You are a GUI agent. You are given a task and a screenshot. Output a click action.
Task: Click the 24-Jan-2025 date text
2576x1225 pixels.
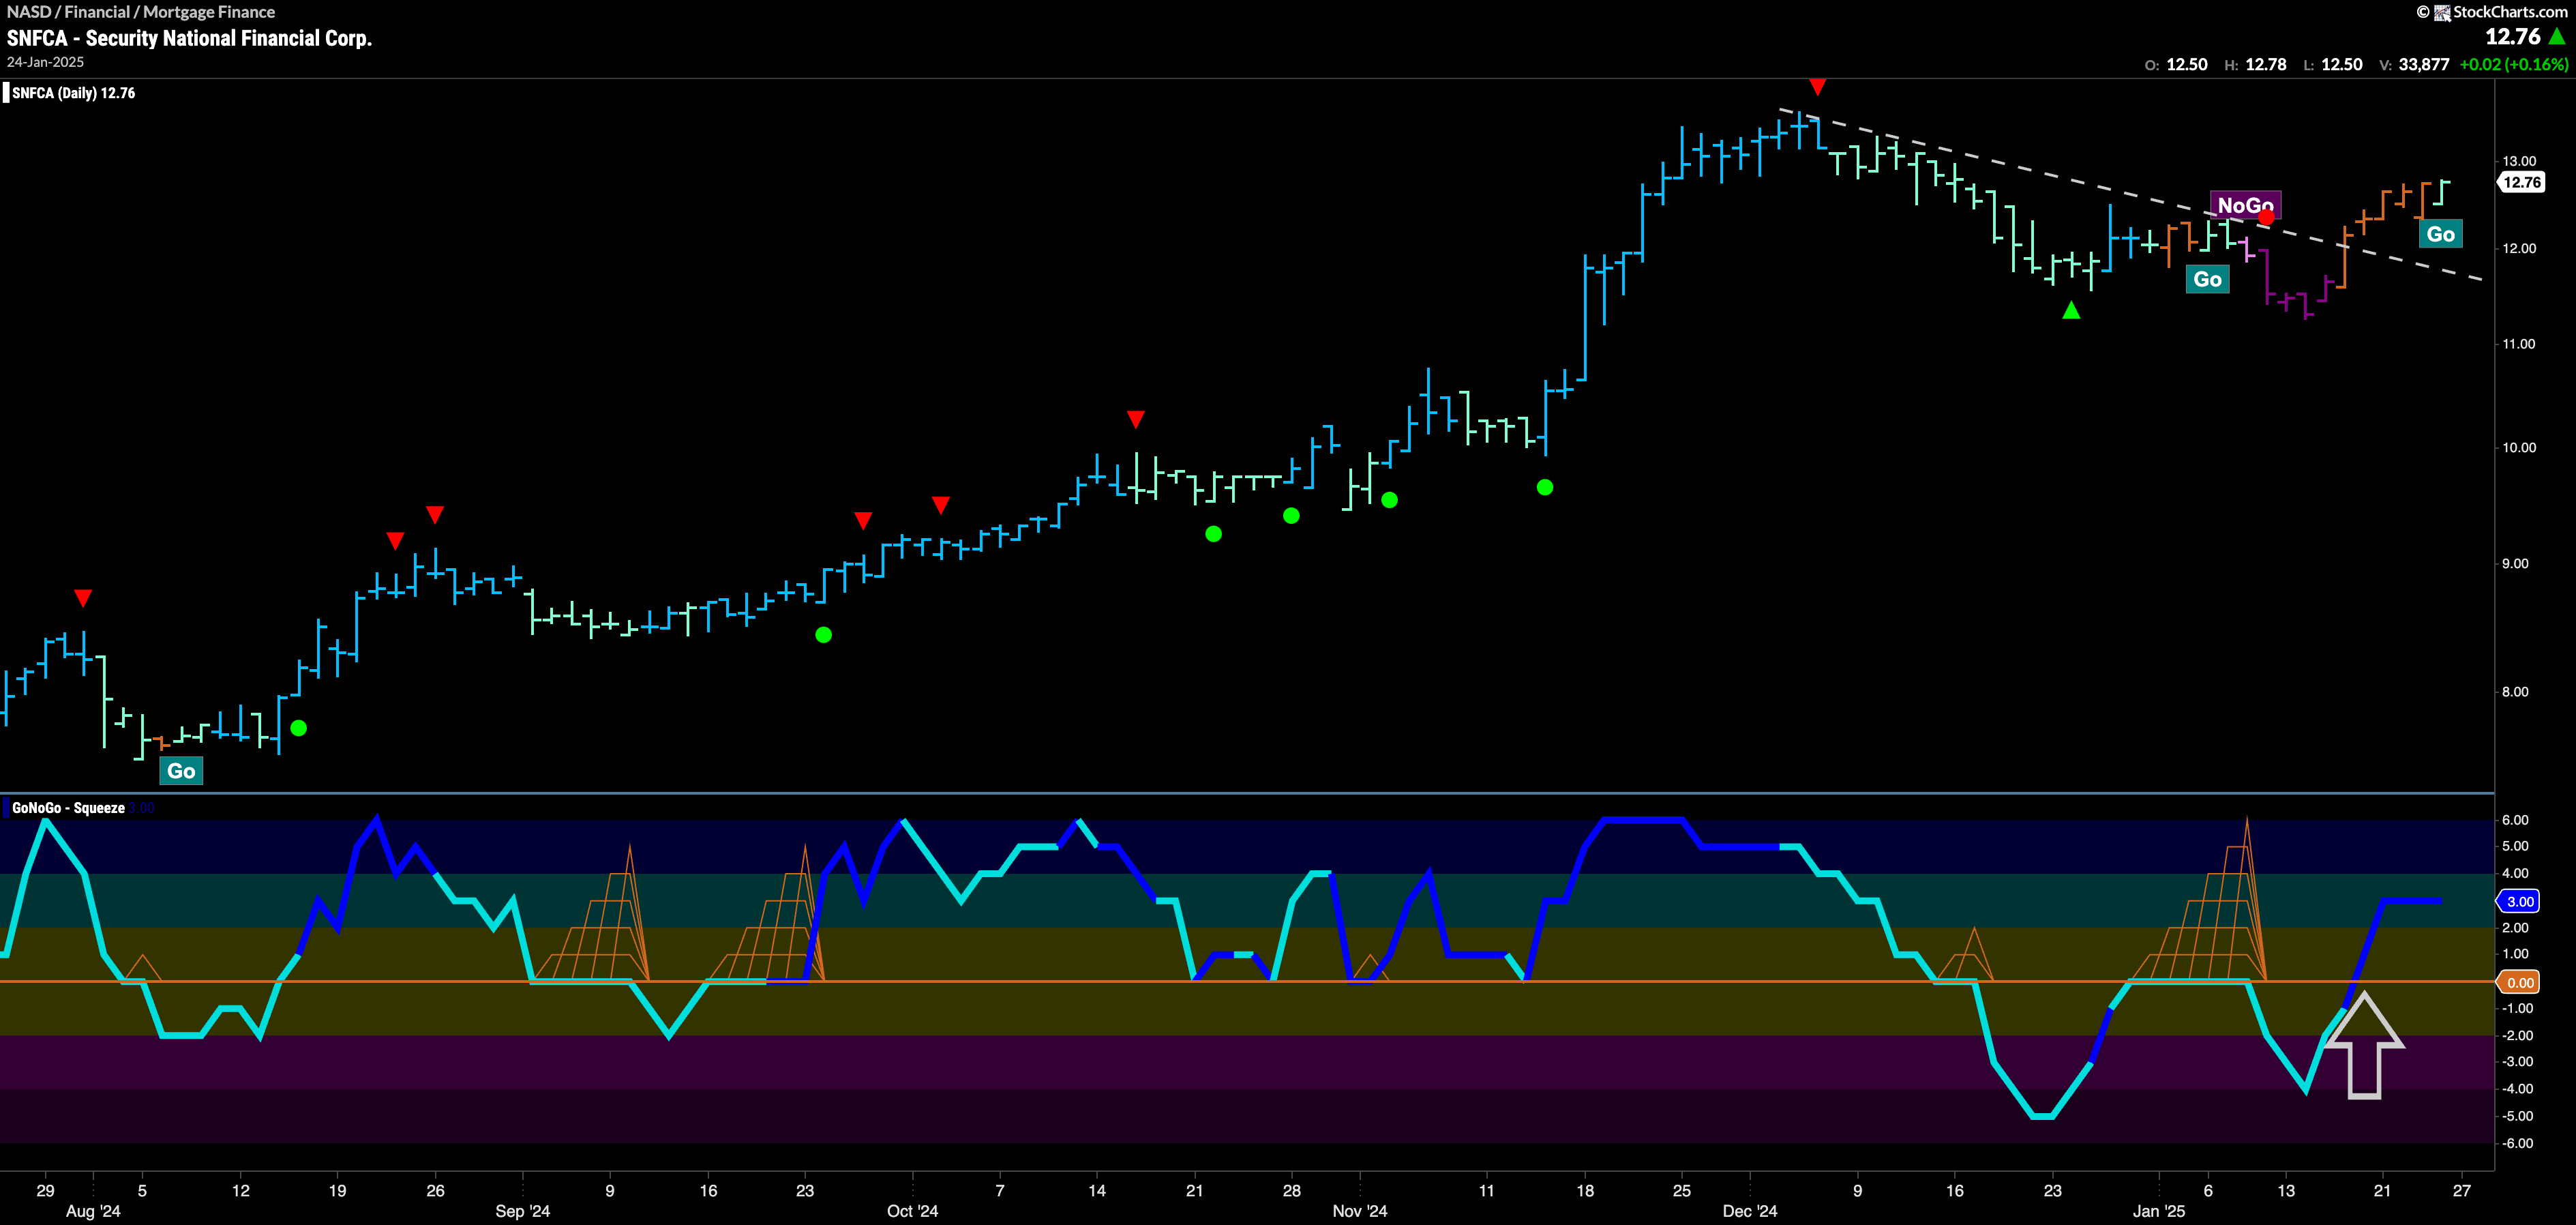pos(45,62)
